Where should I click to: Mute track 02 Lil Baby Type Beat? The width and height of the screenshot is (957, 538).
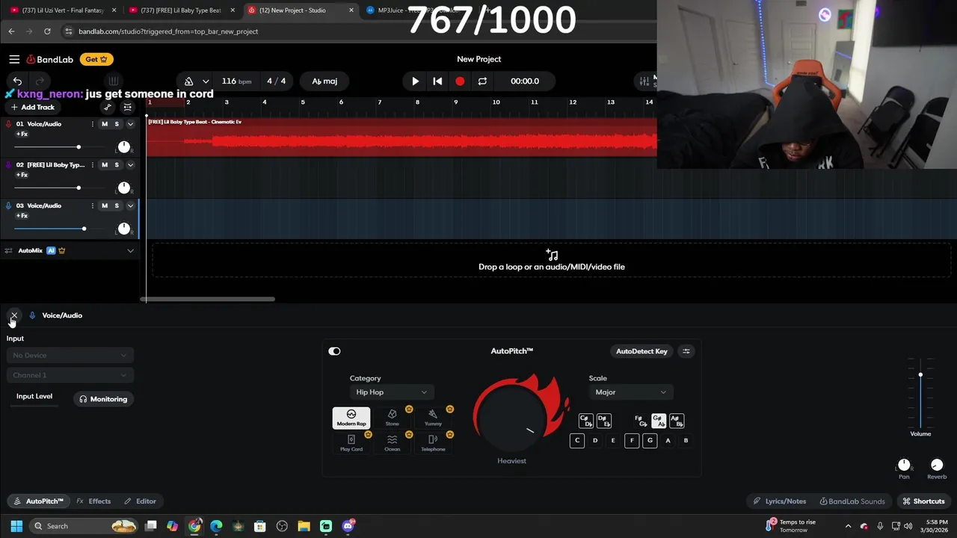(x=105, y=164)
